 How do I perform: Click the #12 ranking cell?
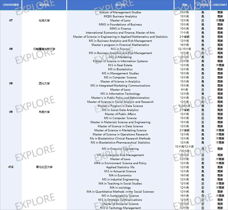coord(11,167)
